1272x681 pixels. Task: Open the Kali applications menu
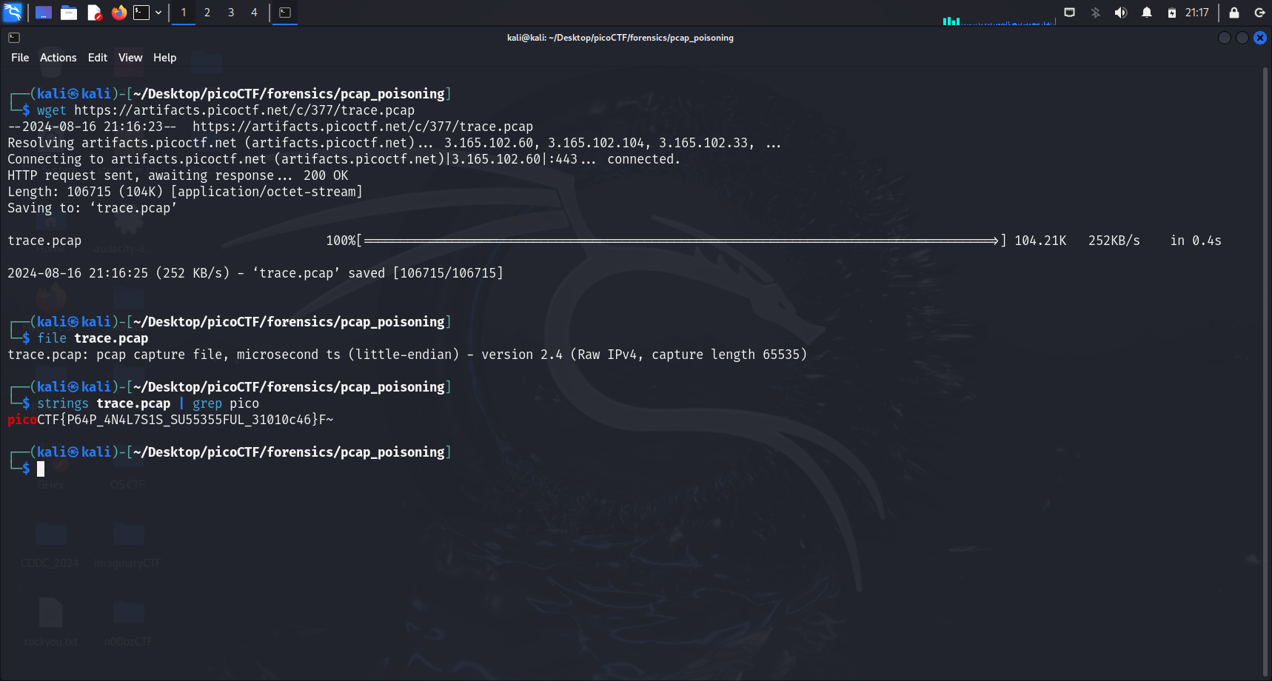click(13, 13)
